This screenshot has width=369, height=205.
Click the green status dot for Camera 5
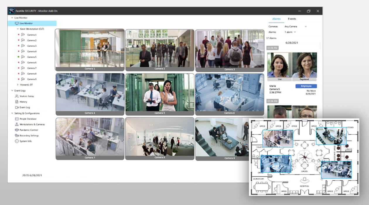tap(18, 57)
